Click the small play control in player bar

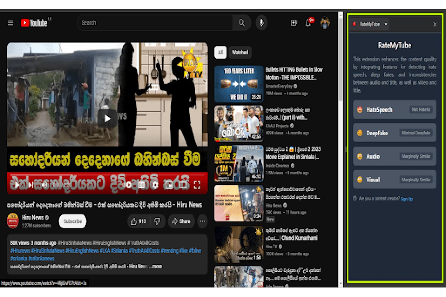tap(17, 185)
